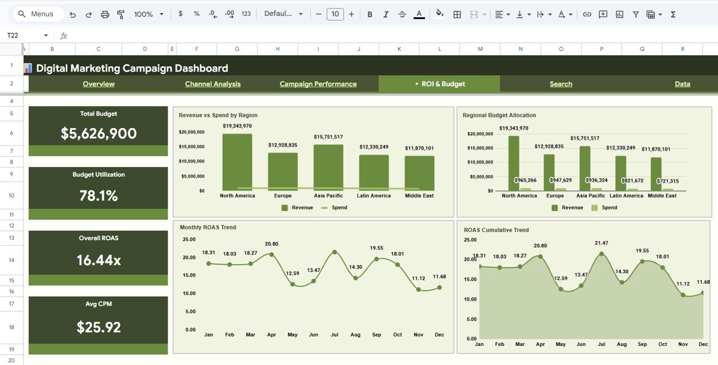The height and width of the screenshot is (365, 718).
Task: Apply percent format
Action: click(x=196, y=13)
